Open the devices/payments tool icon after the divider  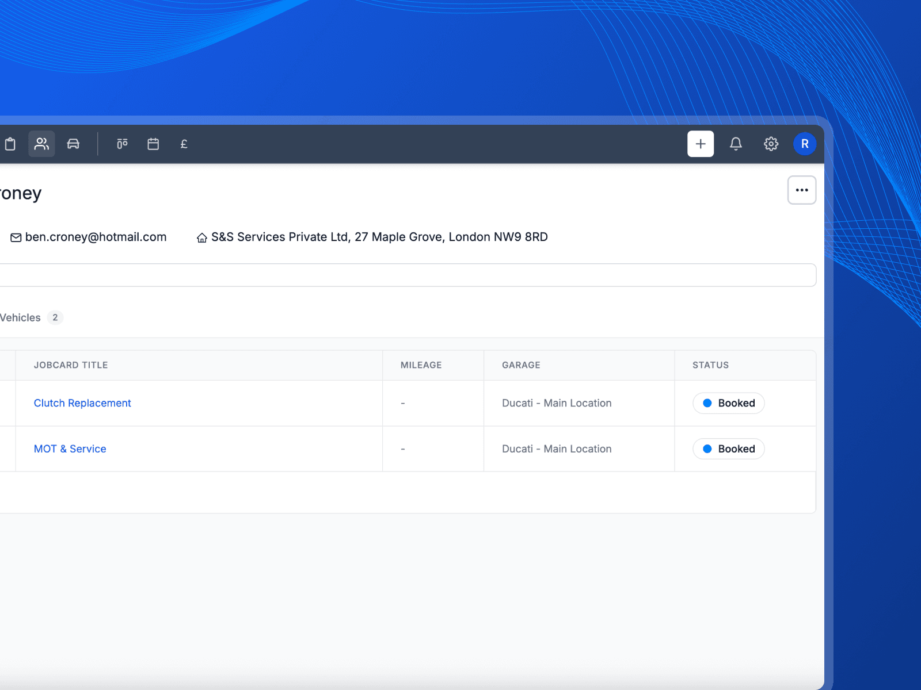click(x=122, y=144)
